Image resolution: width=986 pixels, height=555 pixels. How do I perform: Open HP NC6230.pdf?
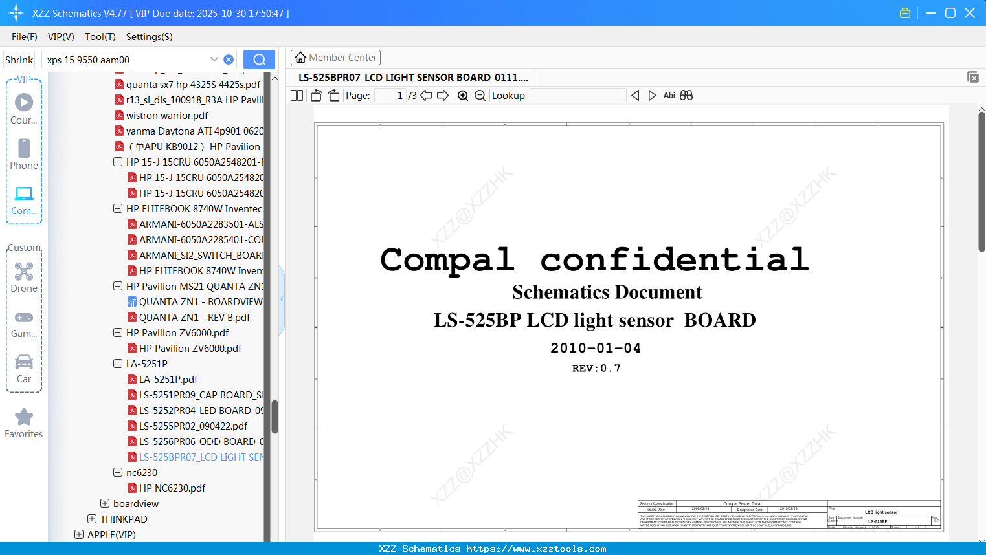click(166, 488)
